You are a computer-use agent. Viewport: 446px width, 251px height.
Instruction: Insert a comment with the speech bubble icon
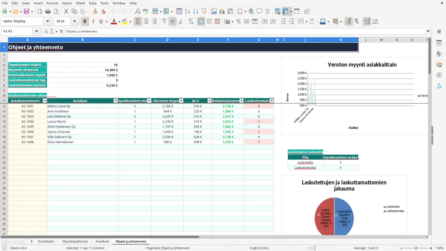[259, 12]
